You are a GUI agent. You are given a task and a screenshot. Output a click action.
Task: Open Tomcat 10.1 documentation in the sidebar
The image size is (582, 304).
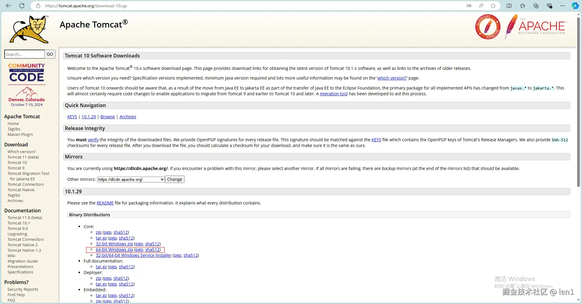pyautogui.click(x=19, y=223)
